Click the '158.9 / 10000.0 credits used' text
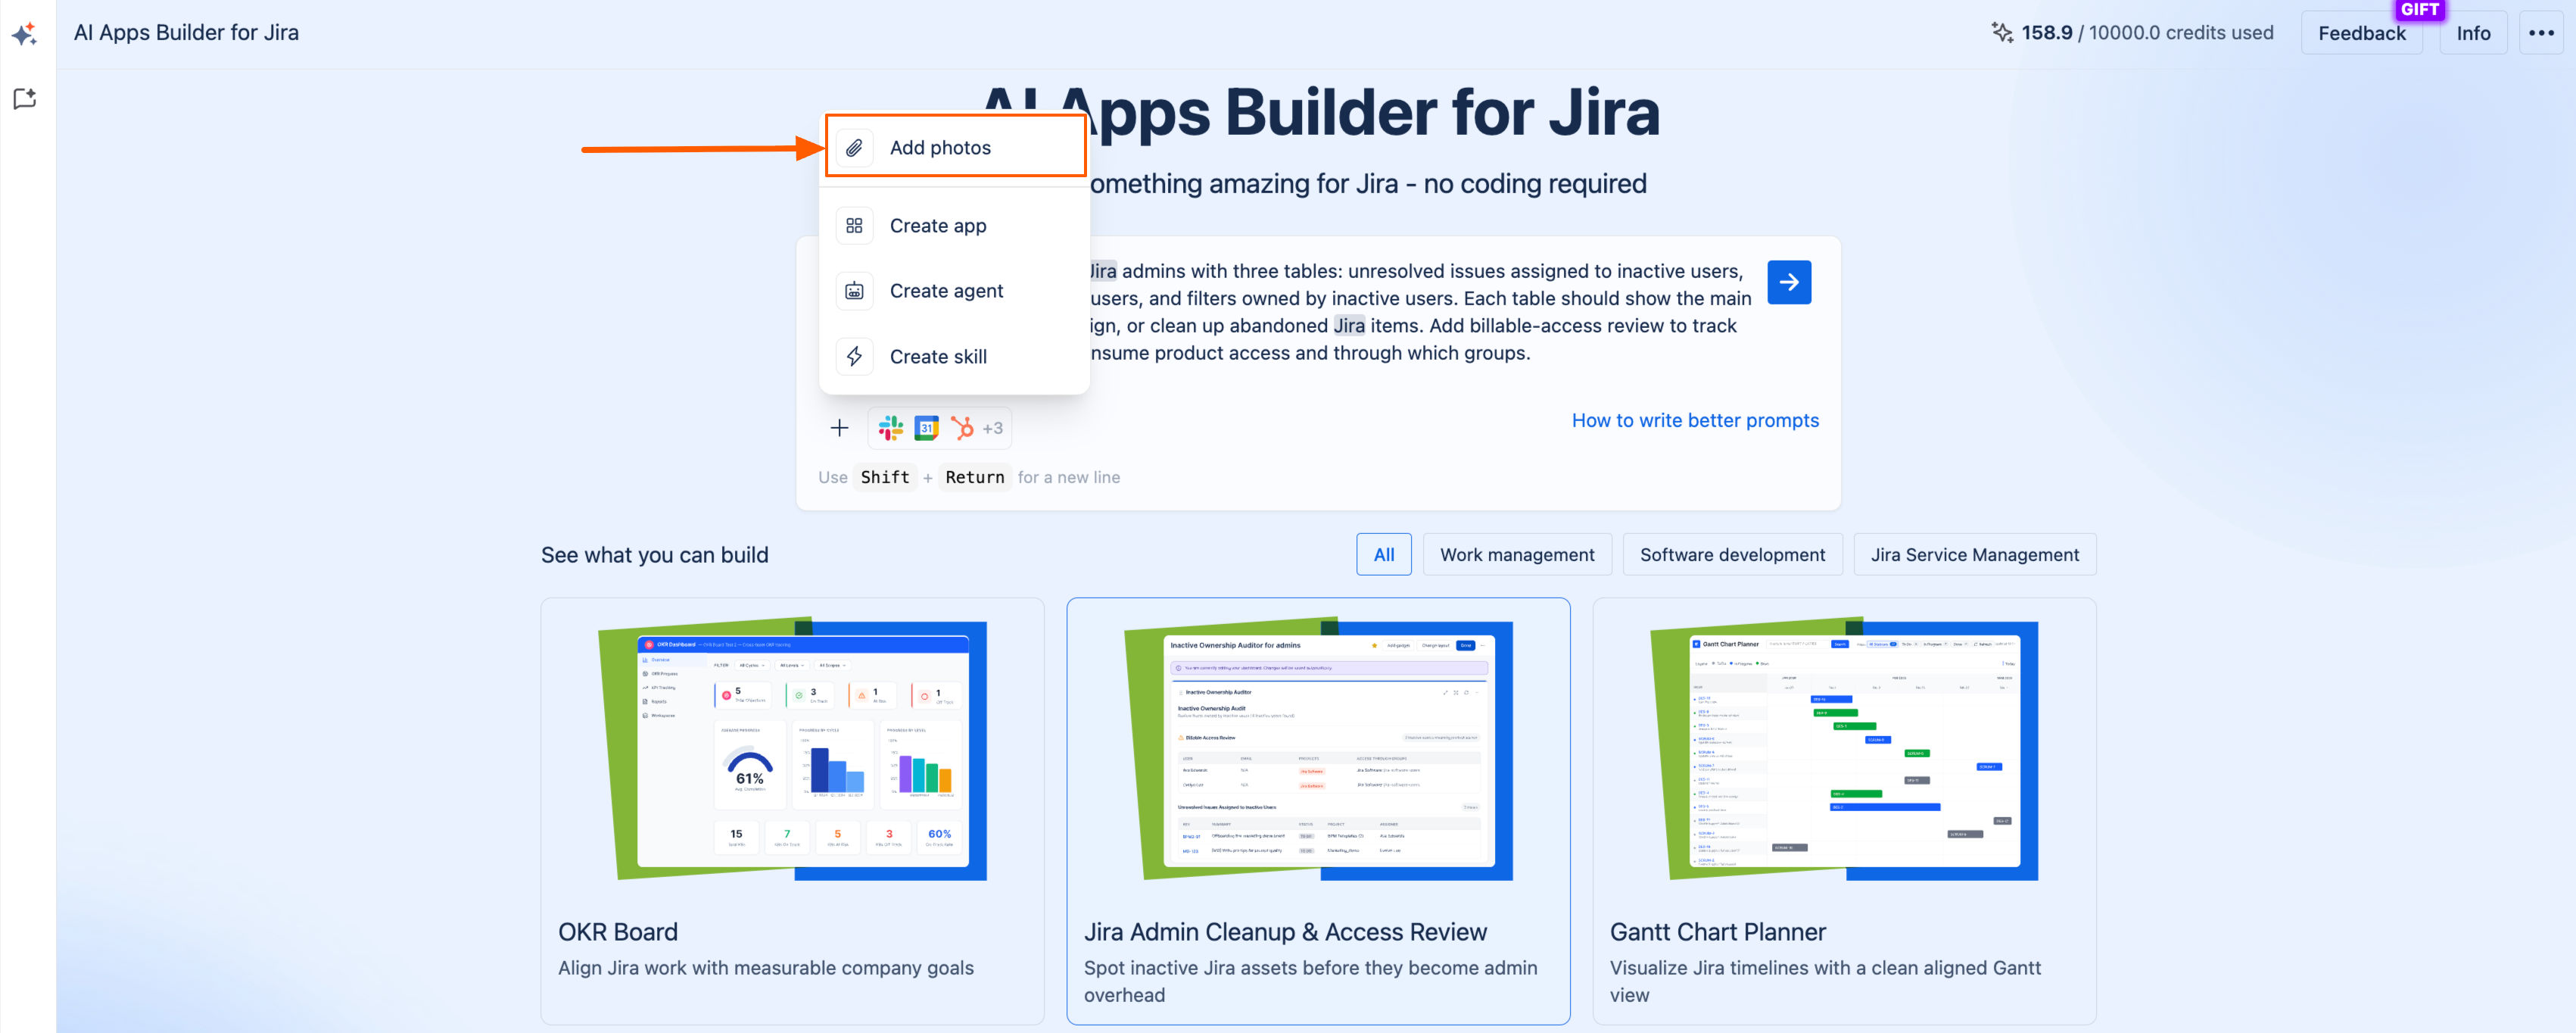 [2147, 32]
